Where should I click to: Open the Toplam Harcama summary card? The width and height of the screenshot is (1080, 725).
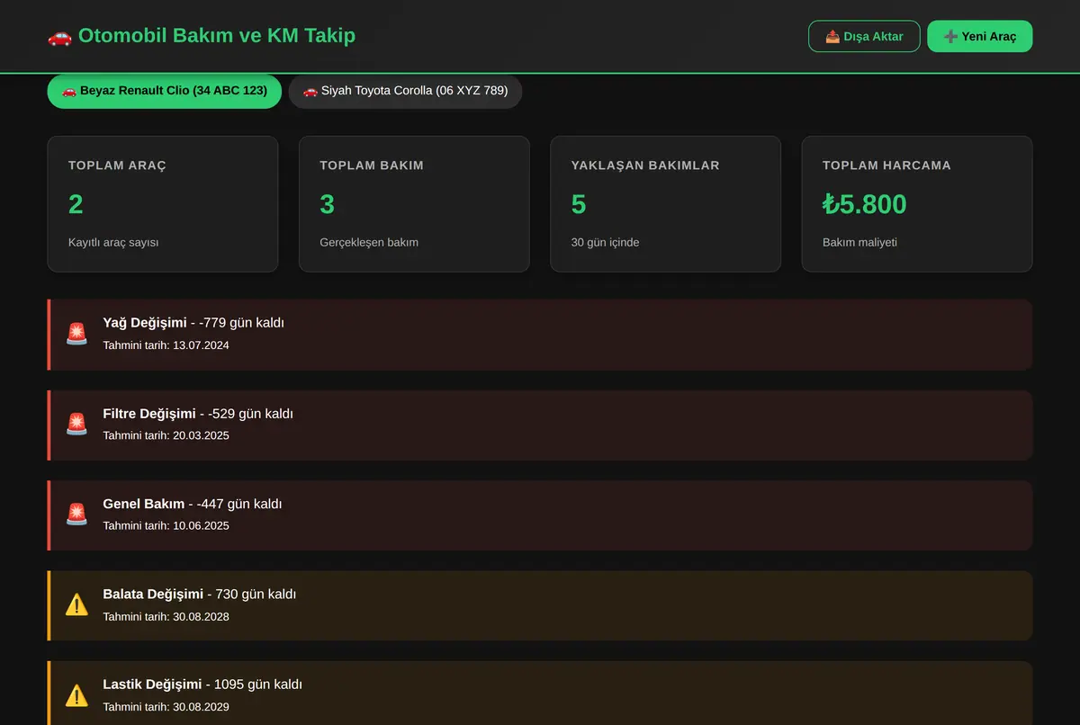pyautogui.click(x=917, y=204)
